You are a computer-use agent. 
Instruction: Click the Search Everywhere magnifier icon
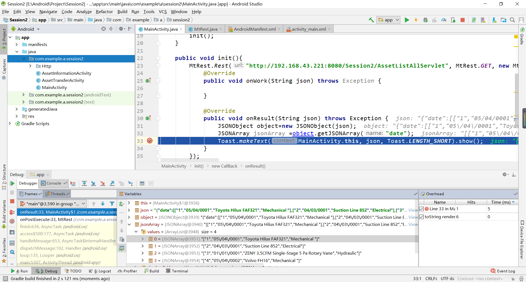click(x=512, y=20)
